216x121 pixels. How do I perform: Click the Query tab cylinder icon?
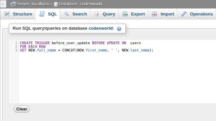97,14
